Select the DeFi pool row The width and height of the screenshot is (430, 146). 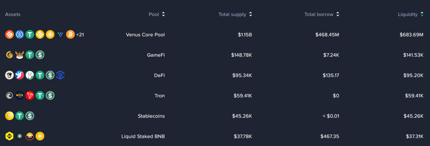[215, 75]
